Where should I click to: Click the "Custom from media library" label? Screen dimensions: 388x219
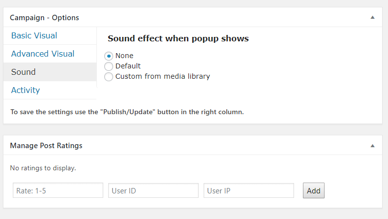(163, 76)
